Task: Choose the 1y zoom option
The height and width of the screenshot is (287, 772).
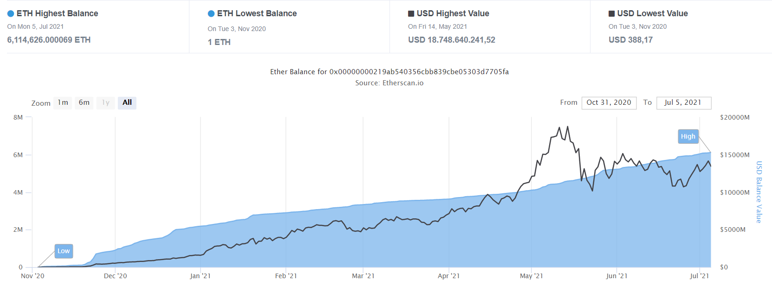Action: pos(106,102)
